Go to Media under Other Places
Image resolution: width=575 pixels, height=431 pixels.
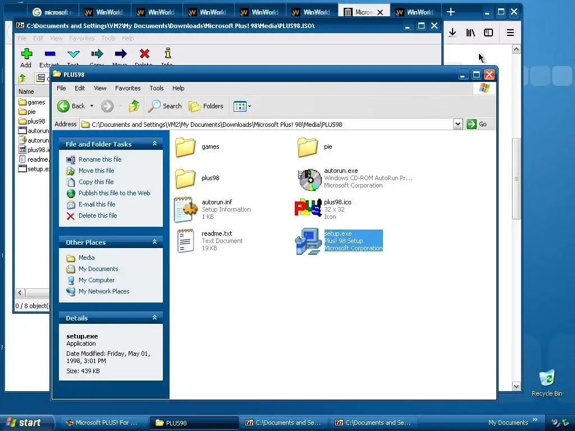point(86,258)
